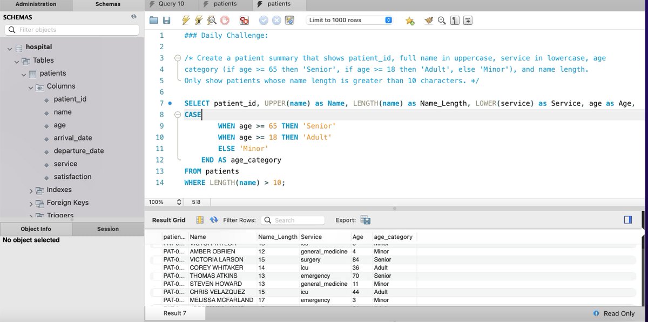Select the Result 7 button at the bottom

[174, 313]
